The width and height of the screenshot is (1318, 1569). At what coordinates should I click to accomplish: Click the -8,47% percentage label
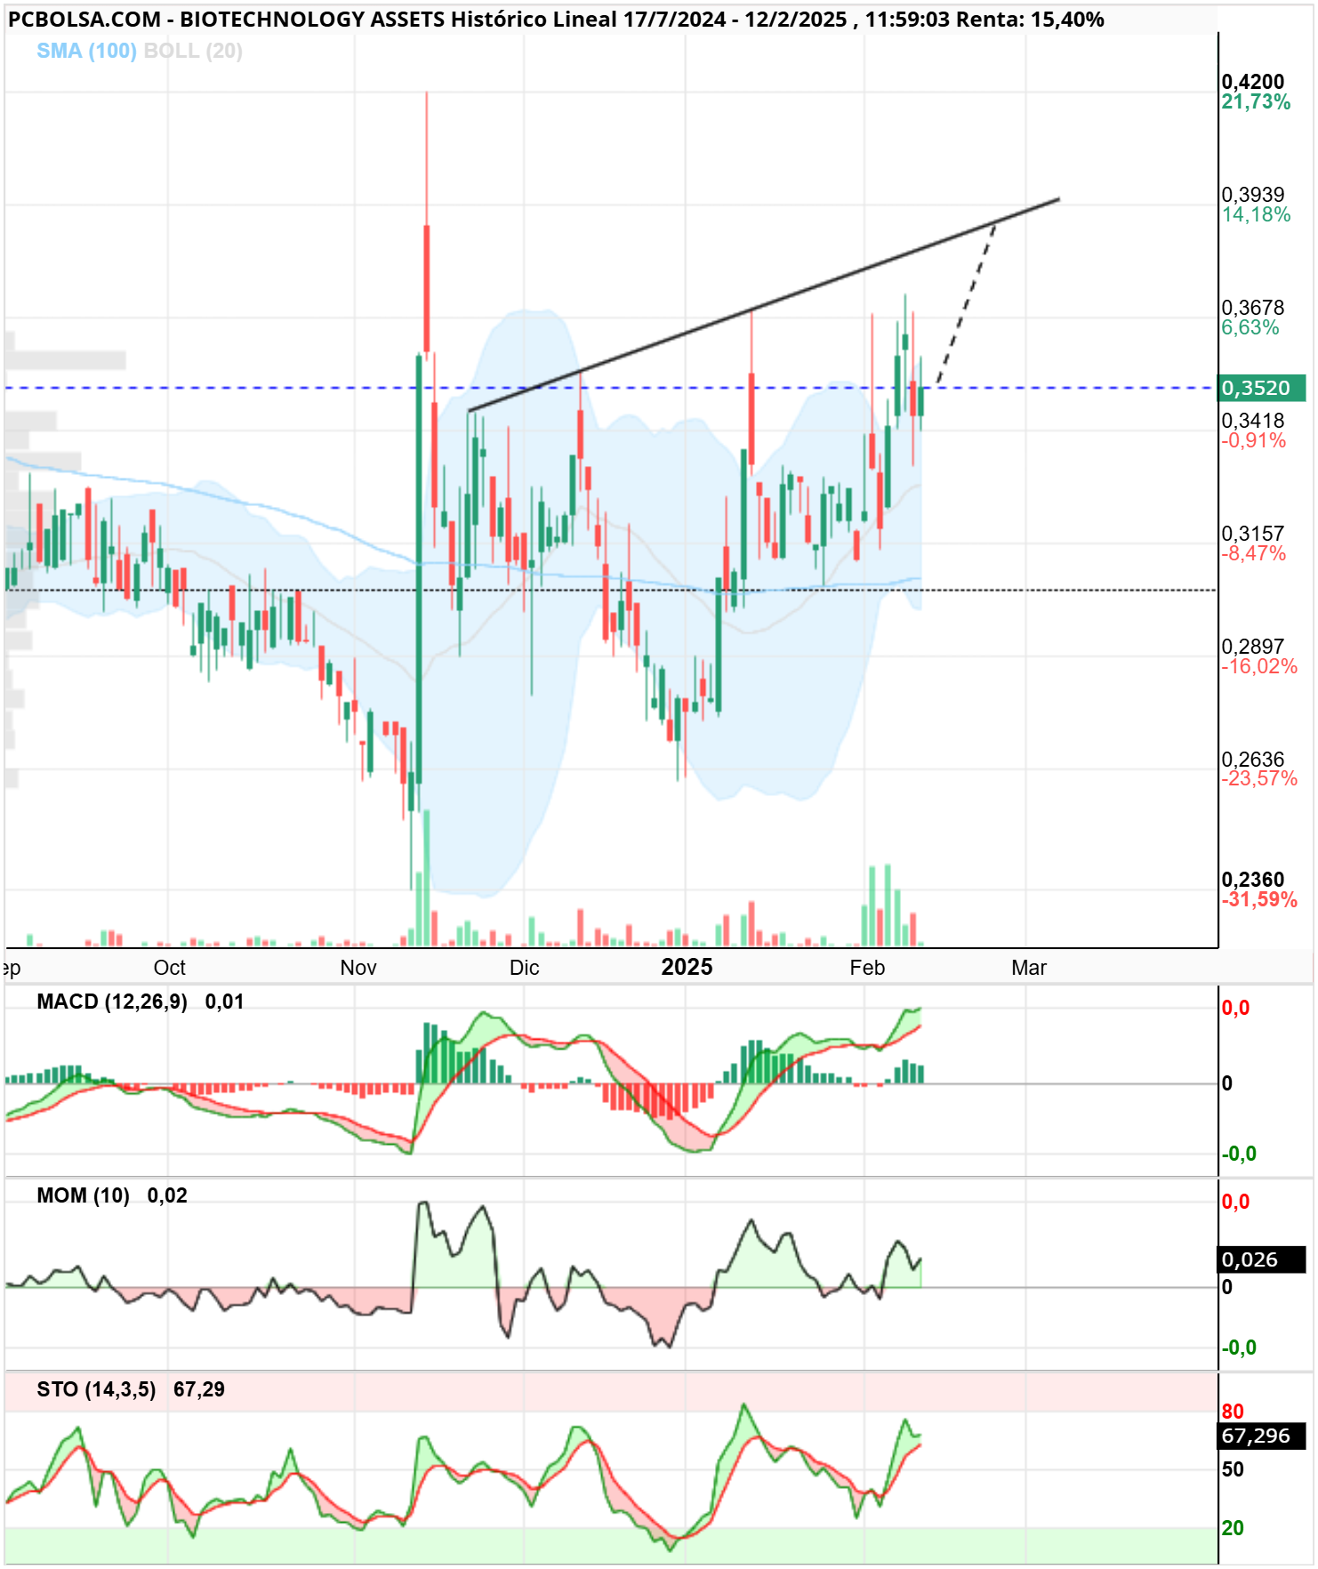(1253, 554)
